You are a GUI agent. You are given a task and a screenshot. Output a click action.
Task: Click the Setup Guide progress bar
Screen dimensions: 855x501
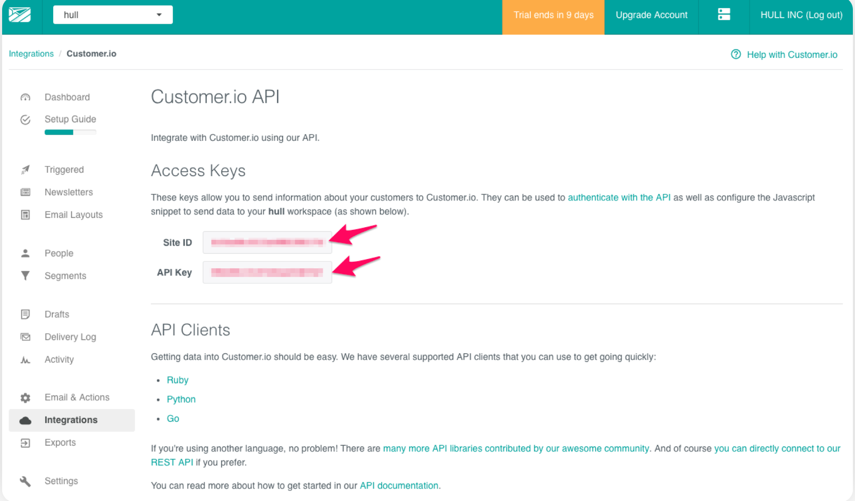[70, 132]
